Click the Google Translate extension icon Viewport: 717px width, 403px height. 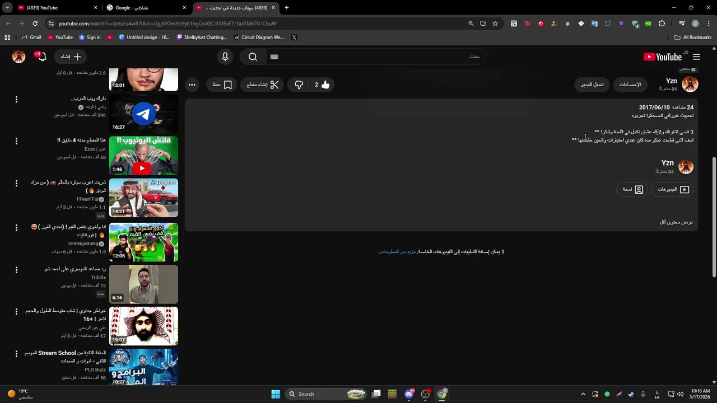click(x=594, y=24)
